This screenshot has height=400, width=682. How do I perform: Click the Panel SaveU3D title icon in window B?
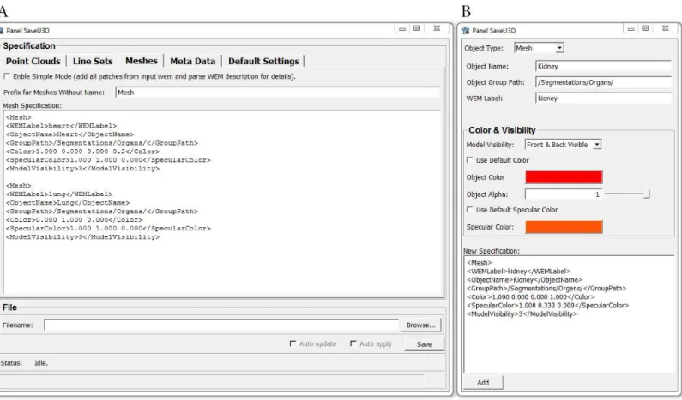466,30
